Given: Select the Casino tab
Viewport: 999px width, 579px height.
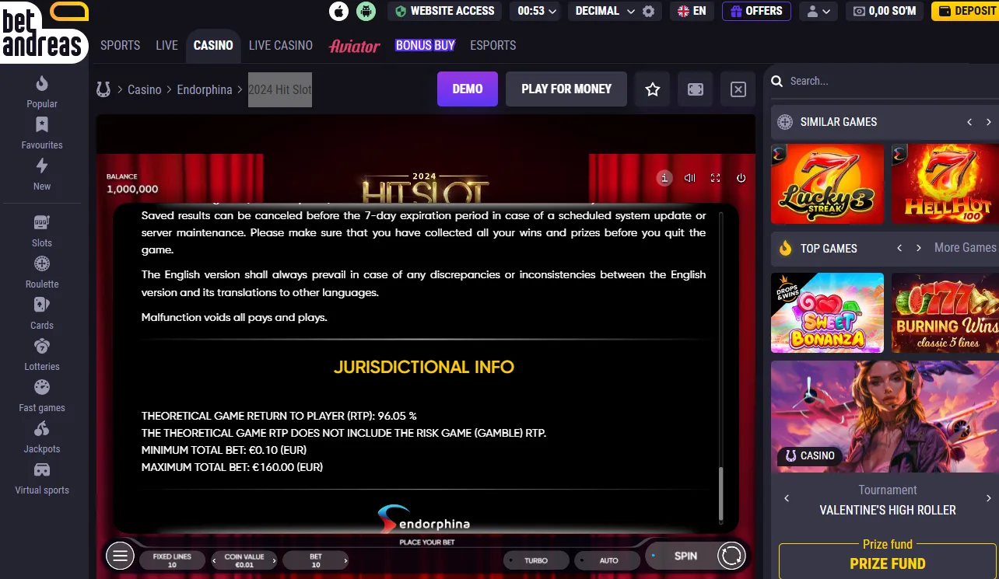Looking at the screenshot, I should (213, 45).
